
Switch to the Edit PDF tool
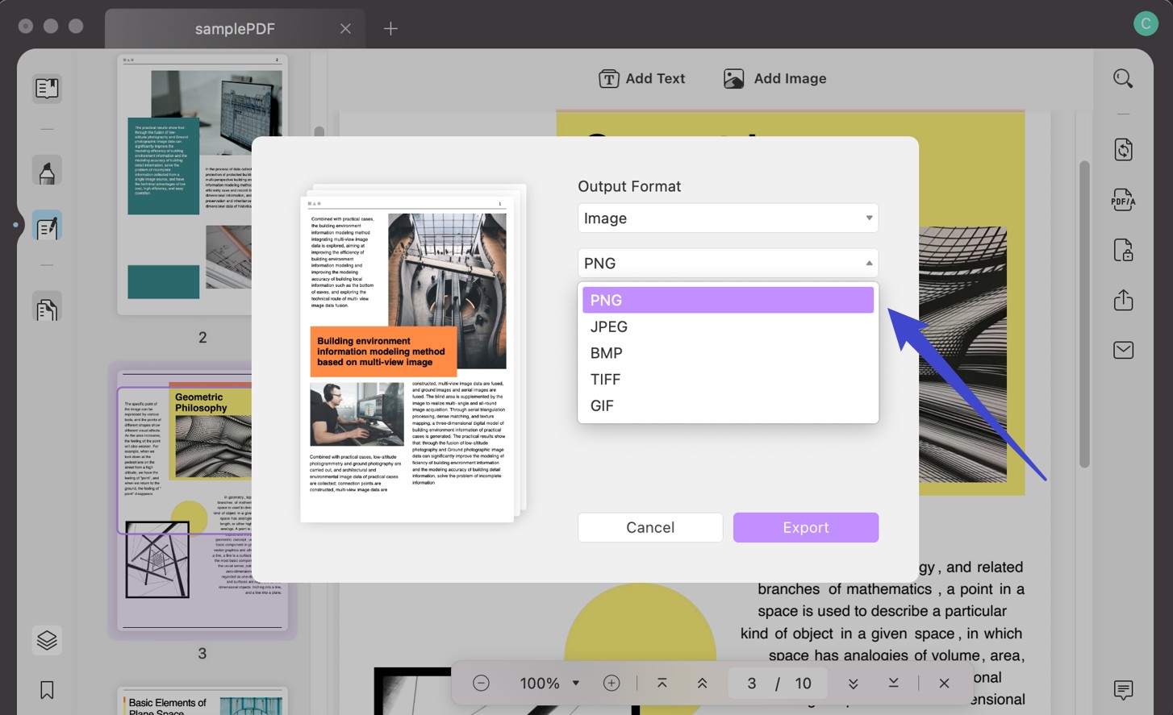coord(46,226)
